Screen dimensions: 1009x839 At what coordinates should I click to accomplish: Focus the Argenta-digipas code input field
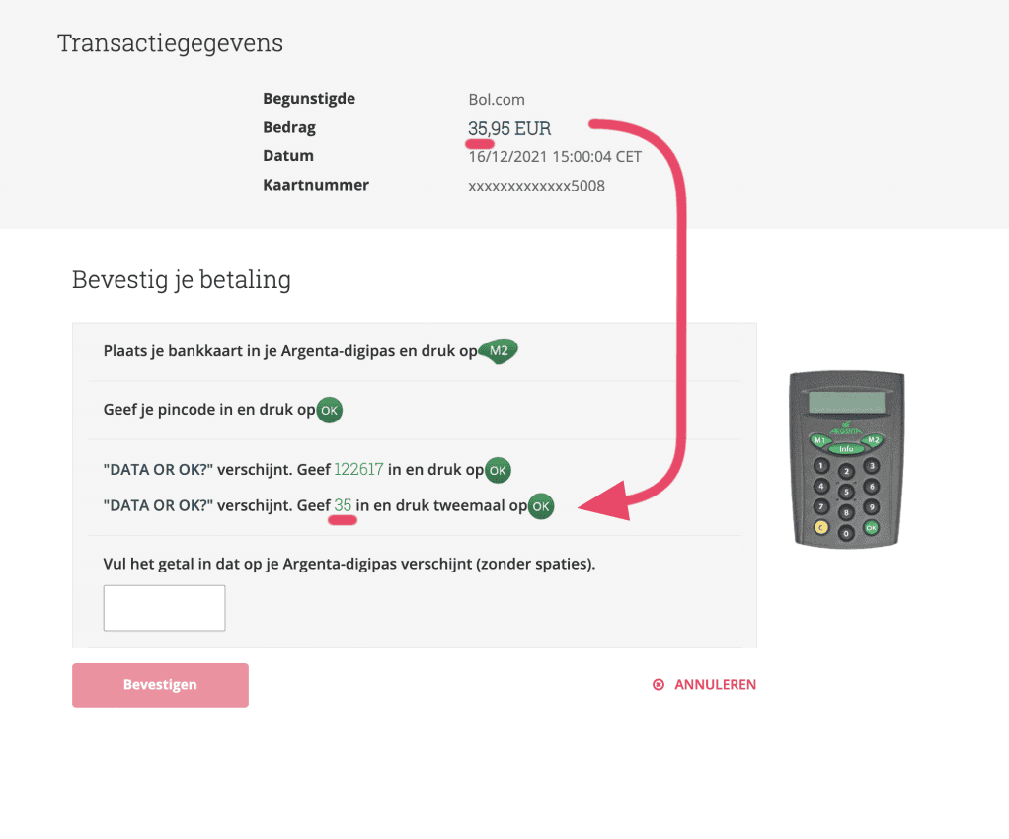point(164,608)
